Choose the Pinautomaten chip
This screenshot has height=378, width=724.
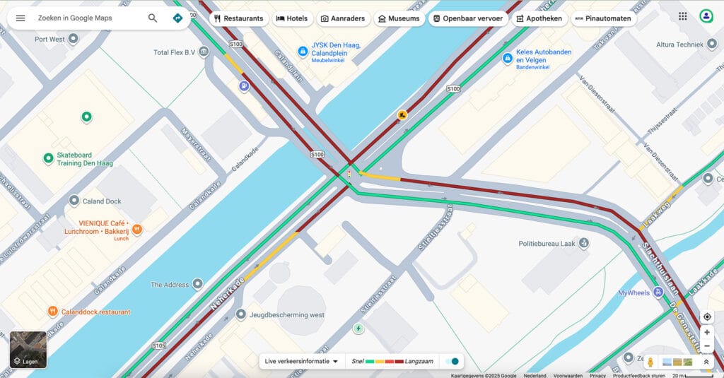pyautogui.click(x=603, y=18)
